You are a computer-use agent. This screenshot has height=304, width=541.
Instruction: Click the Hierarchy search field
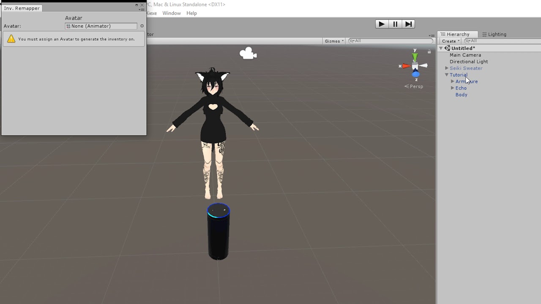click(503, 41)
